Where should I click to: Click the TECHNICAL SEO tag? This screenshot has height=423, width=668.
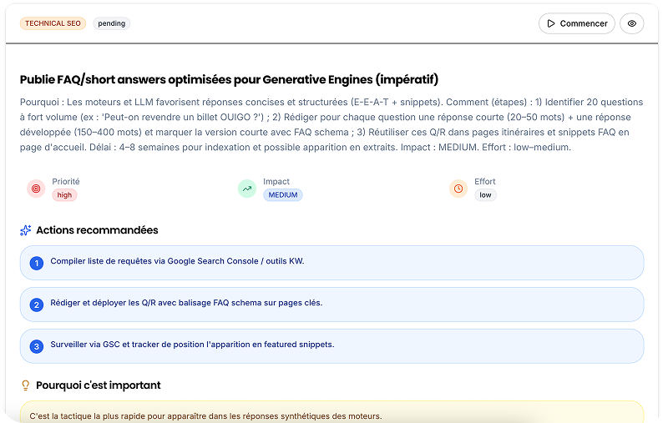[53, 23]
